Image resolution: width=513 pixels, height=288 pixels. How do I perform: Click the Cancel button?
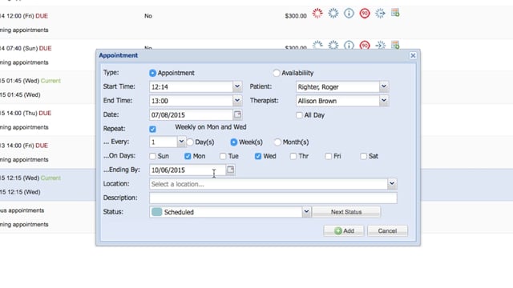point(387,231)
